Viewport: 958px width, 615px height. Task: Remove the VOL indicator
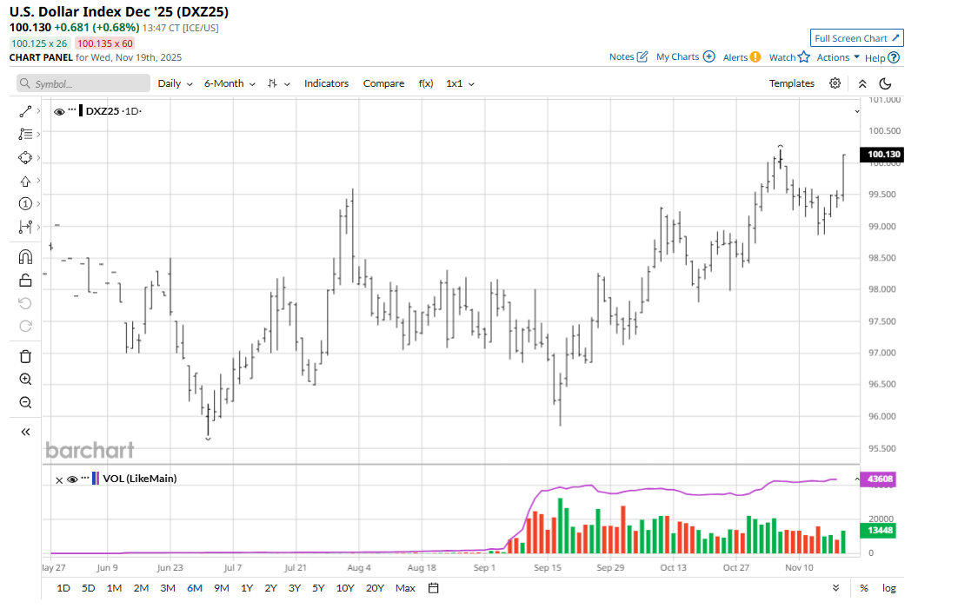tap(59, 480)
